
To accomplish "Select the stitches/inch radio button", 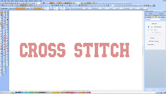I will tap(149, 27).
